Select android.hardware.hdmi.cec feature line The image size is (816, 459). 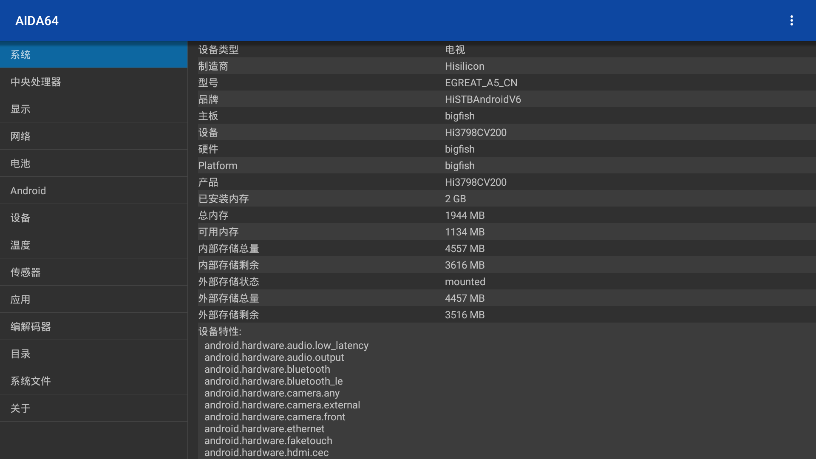(x=266, y=453)
